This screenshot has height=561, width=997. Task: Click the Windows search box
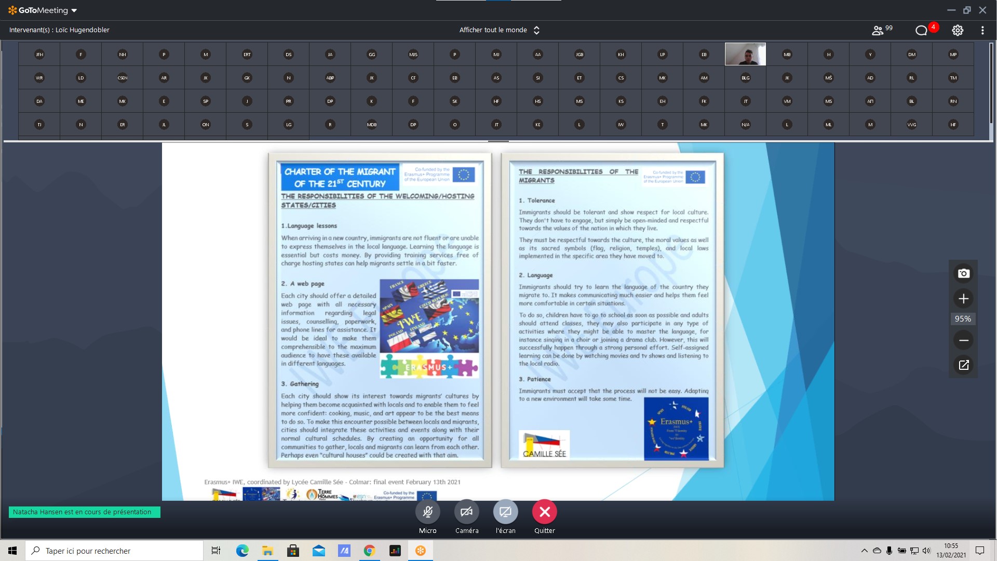tap(114, 551)
